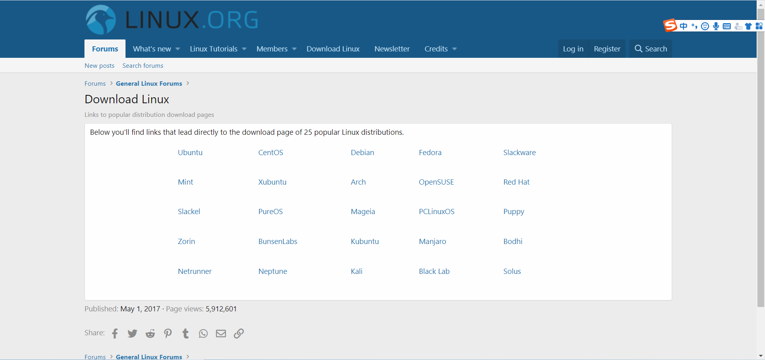
Task: Open Search forums sub-navigation link
Action: [x=143, y=65]
